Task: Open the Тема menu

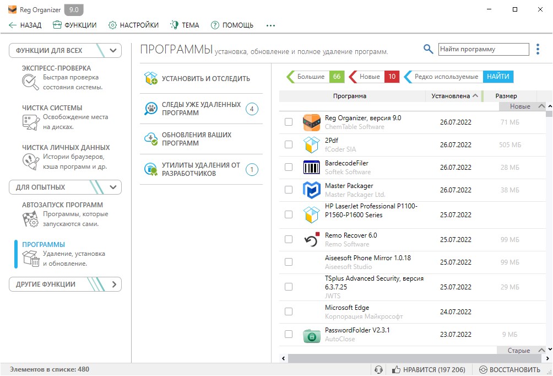Action: pos(185,25)
